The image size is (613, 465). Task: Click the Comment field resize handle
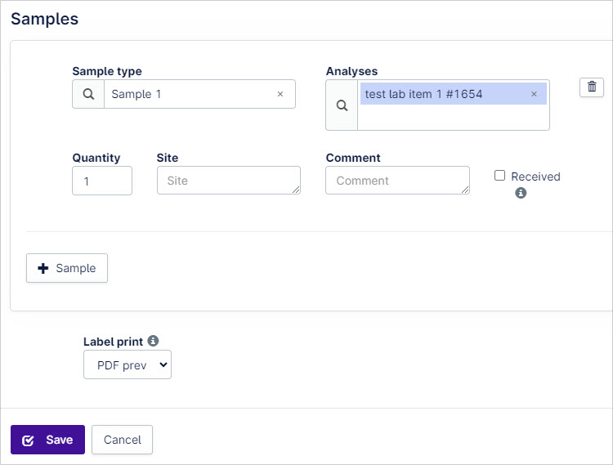tap(465, 190)
